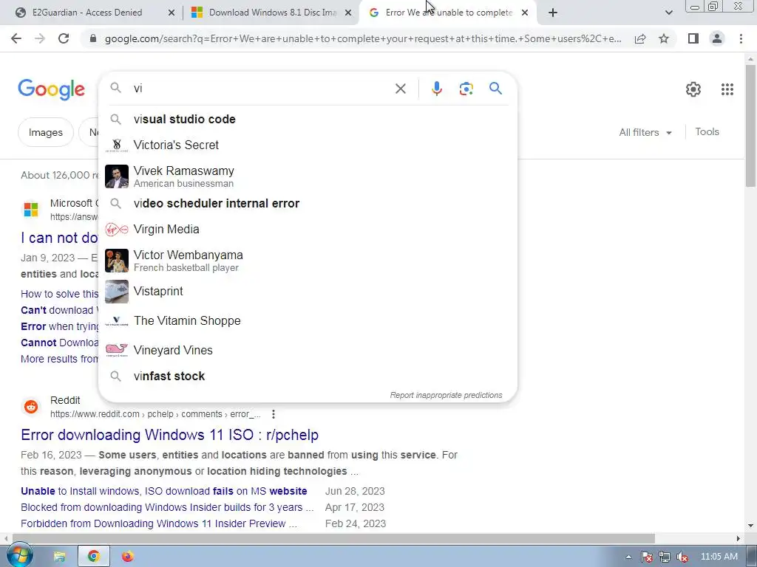Click the taskbar clock showing 11:05 AM
This screenshot has width=757, height=567.
[719, 557]
